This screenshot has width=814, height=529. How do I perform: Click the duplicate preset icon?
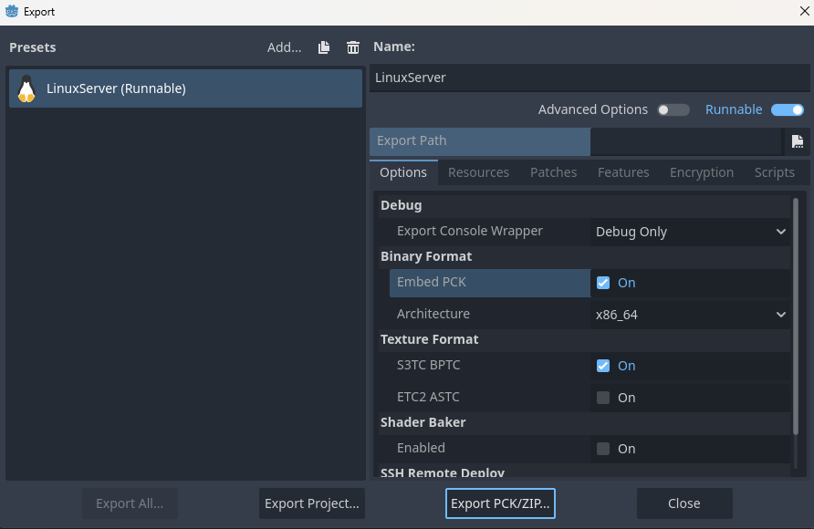[x=324, y=47]
